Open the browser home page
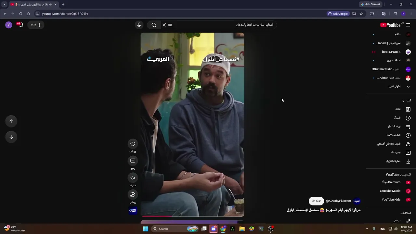This screenshot has height=234, width=416. coord(28,14)
